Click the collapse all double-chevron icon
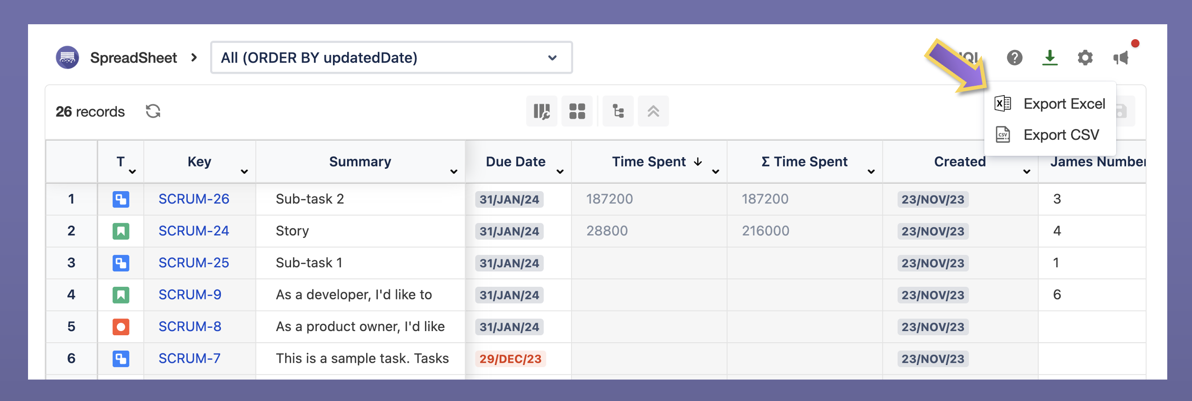1192x401 pixels. [x=653, y=111]
